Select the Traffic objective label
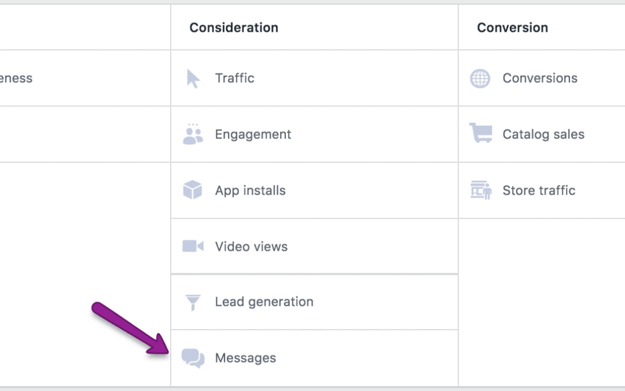Screen dimensions: 625x391 click(234, 78)
